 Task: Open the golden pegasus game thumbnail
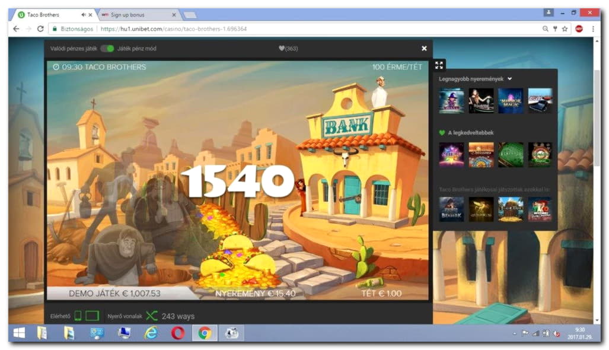click(x=481, y=209)
